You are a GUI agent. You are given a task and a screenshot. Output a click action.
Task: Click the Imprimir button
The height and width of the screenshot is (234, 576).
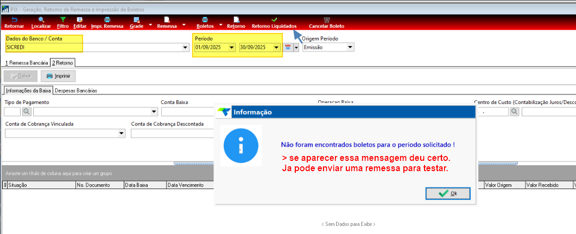point(58,76)
